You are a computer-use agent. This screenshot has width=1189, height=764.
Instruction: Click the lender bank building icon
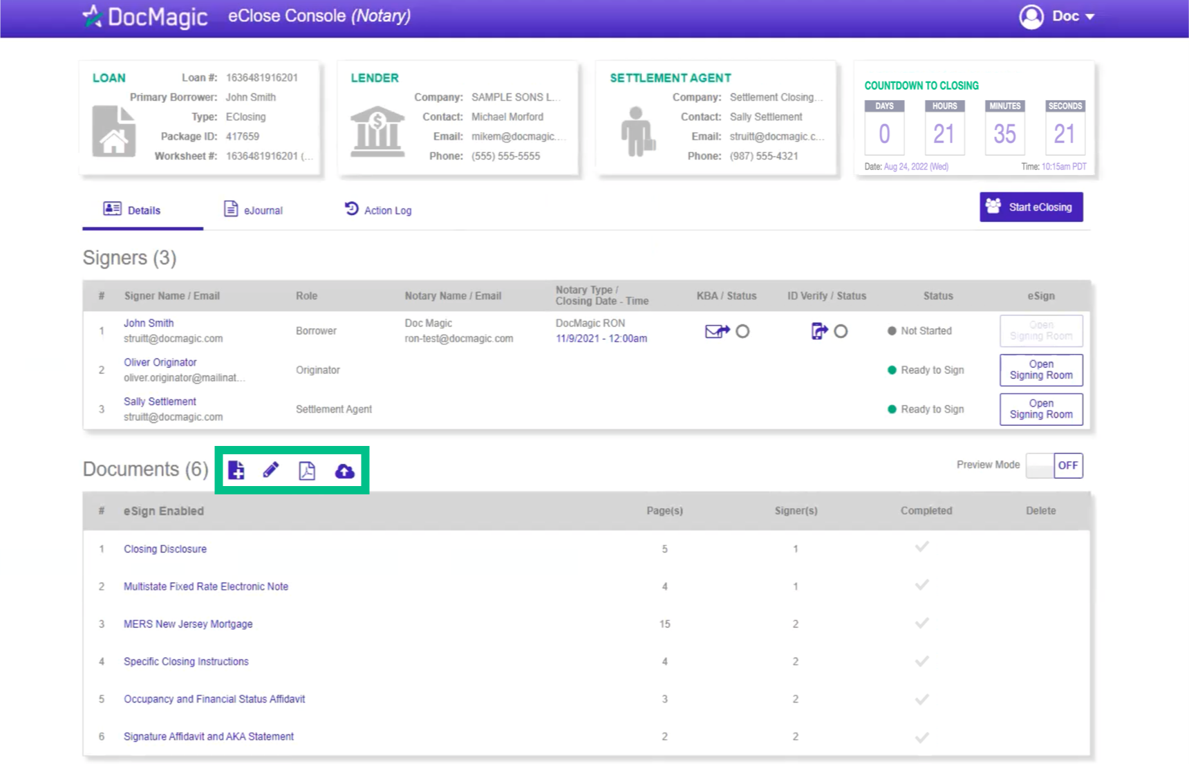click(377, 131)
